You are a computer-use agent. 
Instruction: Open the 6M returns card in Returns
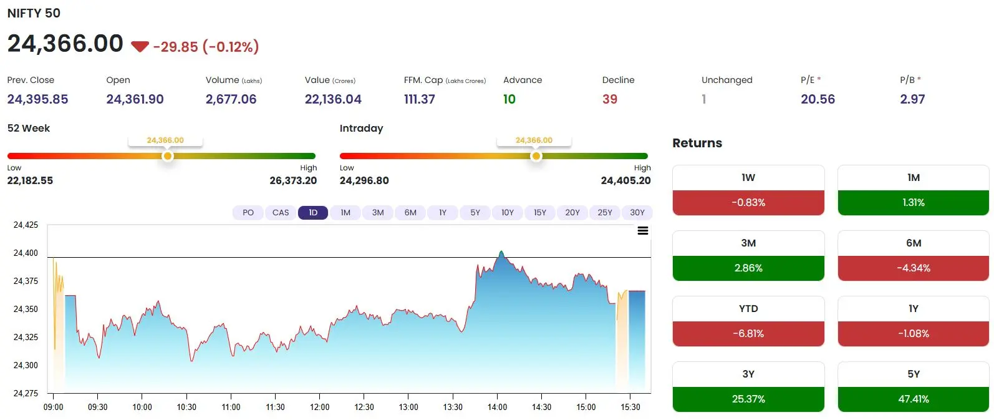tap(914, 256)
